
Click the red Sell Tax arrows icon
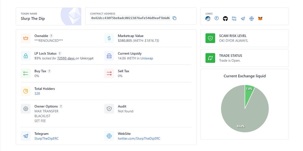tap(109, 73)
